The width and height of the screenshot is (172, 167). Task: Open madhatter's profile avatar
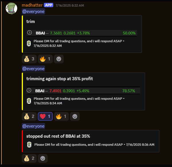11,8
